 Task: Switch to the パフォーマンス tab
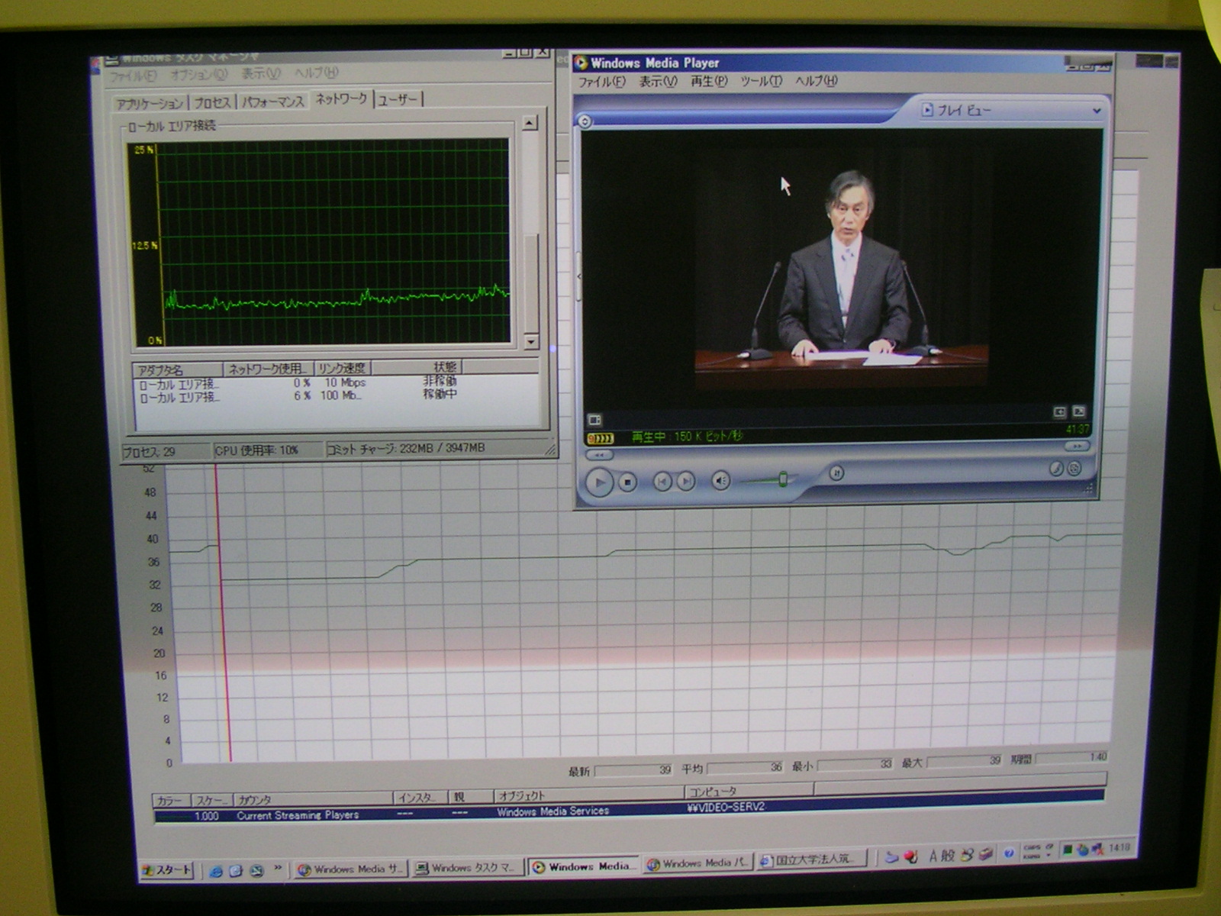272,102
